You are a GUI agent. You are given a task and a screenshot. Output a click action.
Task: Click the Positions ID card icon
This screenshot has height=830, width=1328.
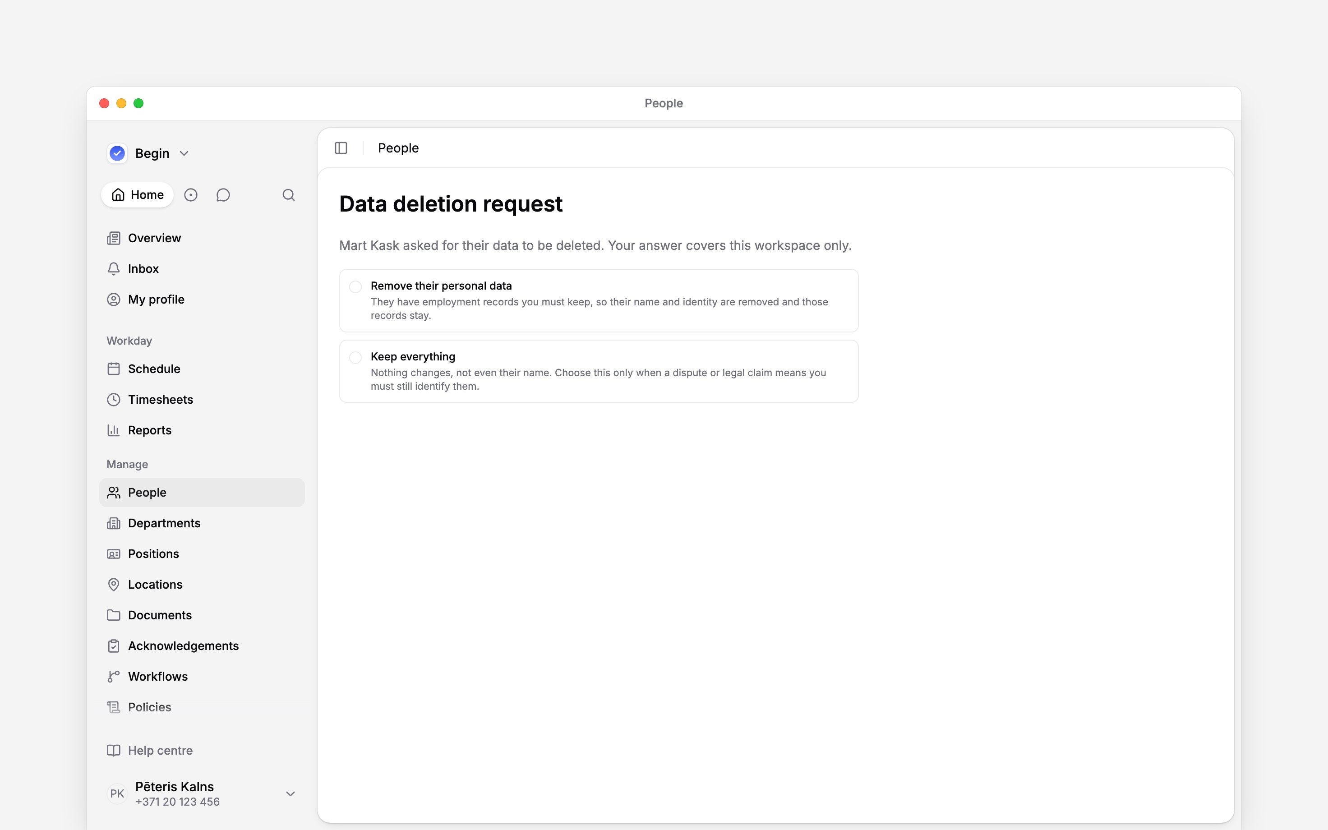(x=114, y=554)
